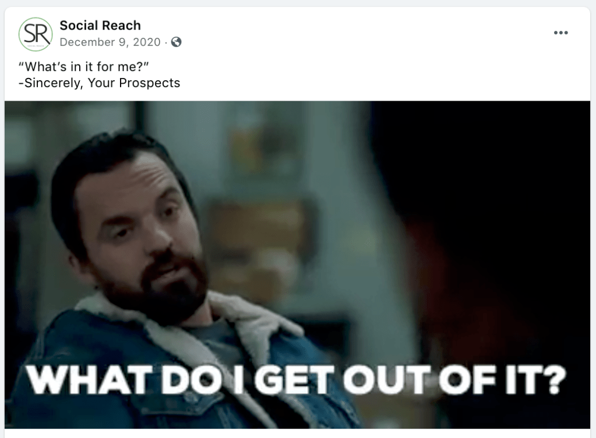This screenshot has width=596, height=438.
Task: Click the Social Reach SR logo avatar
Action: 36,34
